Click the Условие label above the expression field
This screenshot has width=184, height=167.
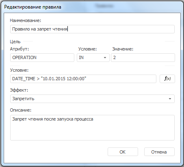(x=19, y=70)
